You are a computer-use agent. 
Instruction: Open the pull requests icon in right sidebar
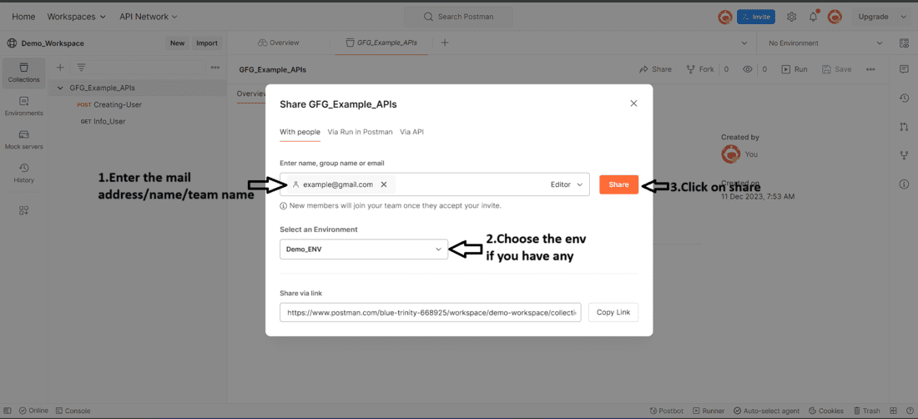click(x=903, y=126)
